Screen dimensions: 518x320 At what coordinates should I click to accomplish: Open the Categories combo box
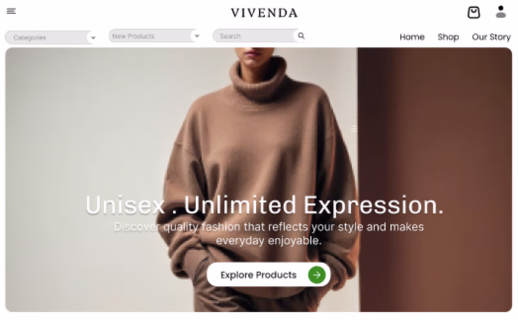pos(51,37)
